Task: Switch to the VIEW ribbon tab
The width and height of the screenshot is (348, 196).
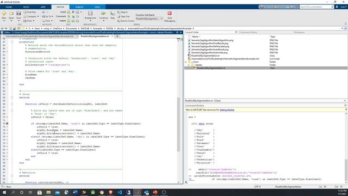Action: pos(97,7)
